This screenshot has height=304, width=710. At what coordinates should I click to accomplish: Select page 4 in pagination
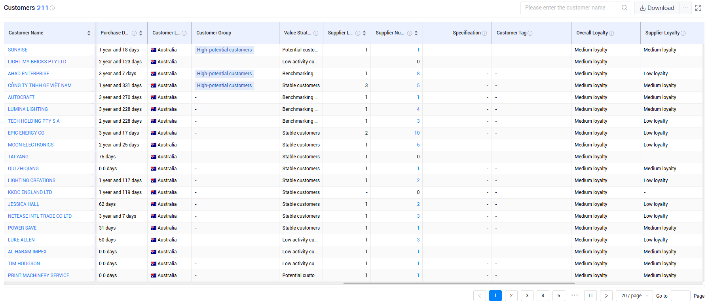(x=543, y=296)
